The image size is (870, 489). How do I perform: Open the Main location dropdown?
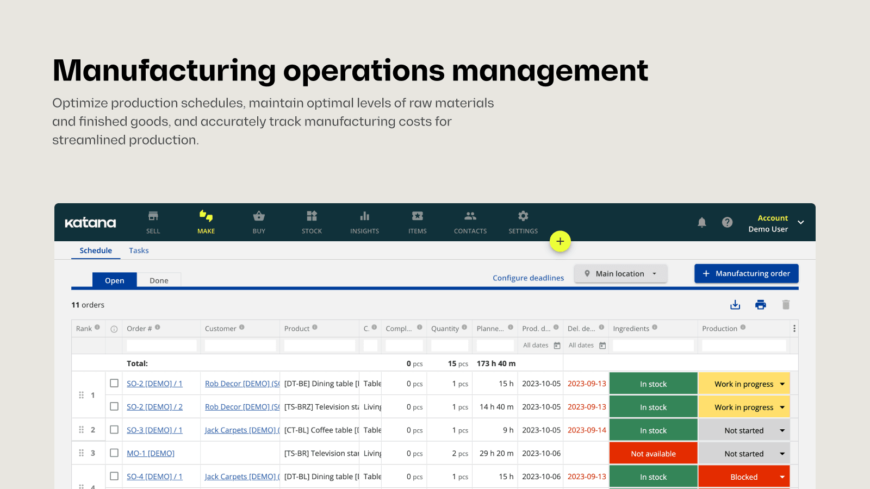[x=620, y=273]
